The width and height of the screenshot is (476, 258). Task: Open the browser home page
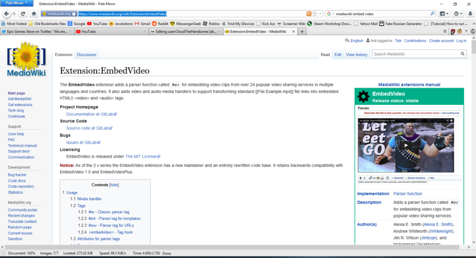pyautogui.click(x=34, y=14)
